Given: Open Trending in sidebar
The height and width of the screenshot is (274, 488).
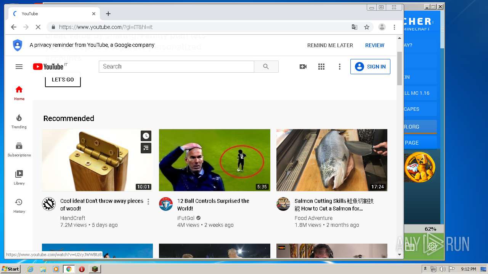Looking at the screenshot, I should tap(19, 121).
